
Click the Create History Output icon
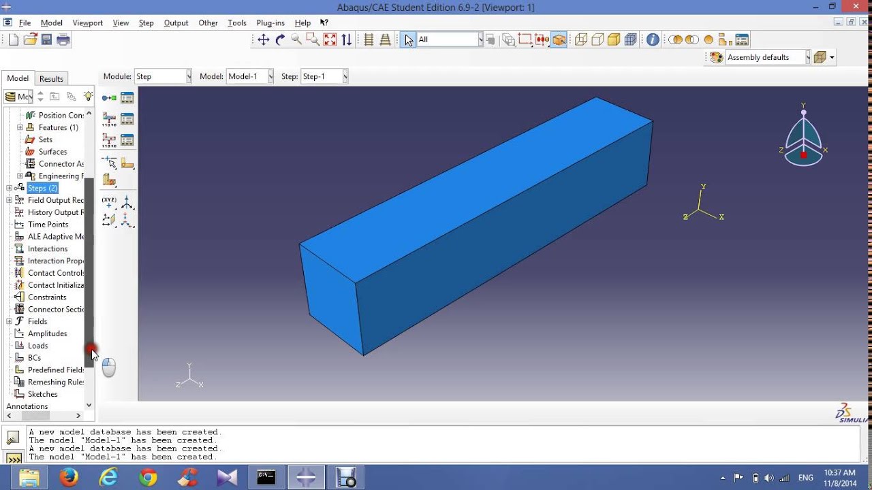pos(109,140)
